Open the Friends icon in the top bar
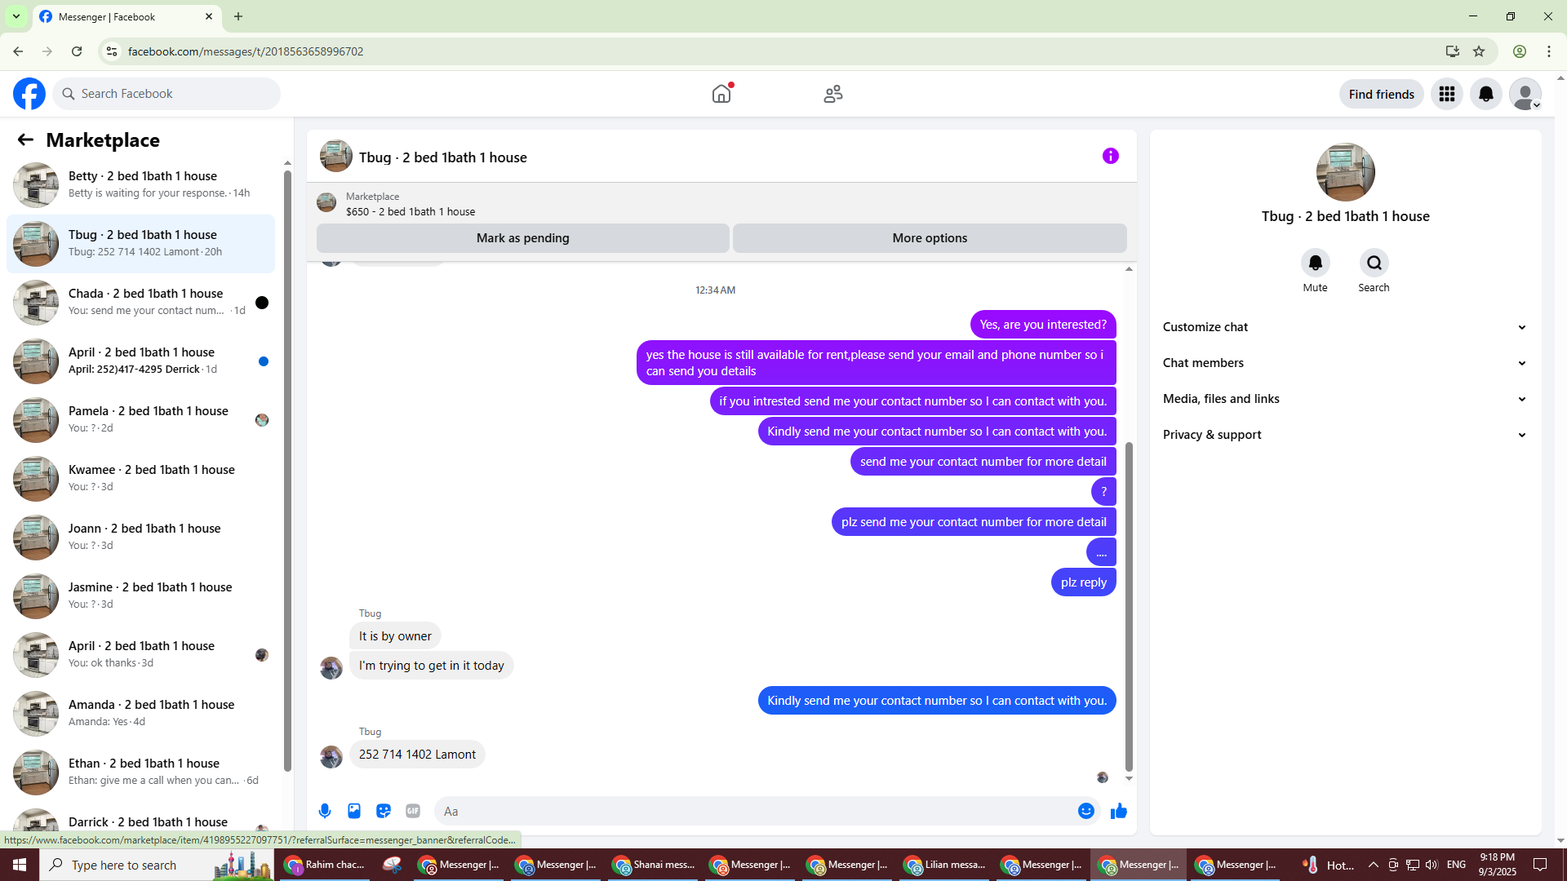 (x=833, y=94)
